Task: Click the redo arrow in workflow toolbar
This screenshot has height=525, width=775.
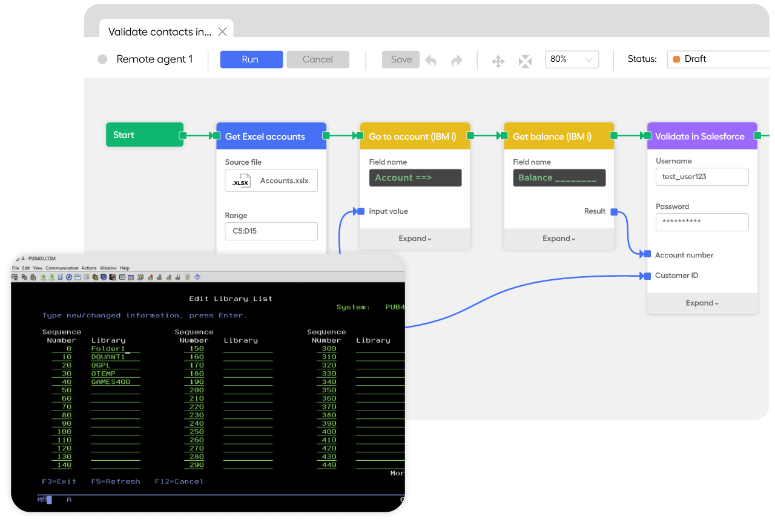Action: [457, 60]
